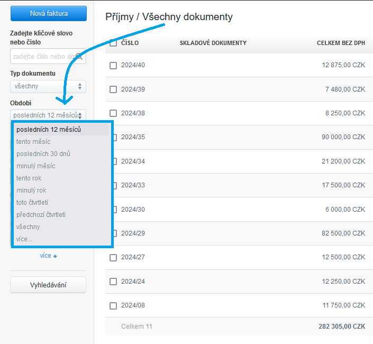
Task: Choose 'minulý rok' period option
Action: [x=31, y=191]
